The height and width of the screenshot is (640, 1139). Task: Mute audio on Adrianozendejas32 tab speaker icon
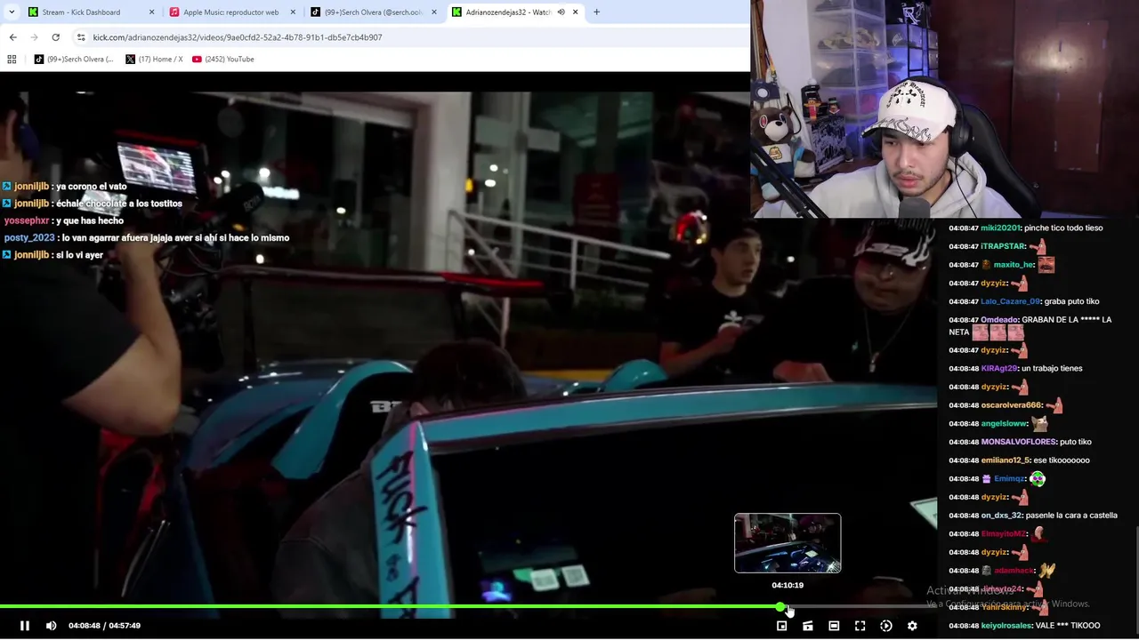[x=561, y=12]
